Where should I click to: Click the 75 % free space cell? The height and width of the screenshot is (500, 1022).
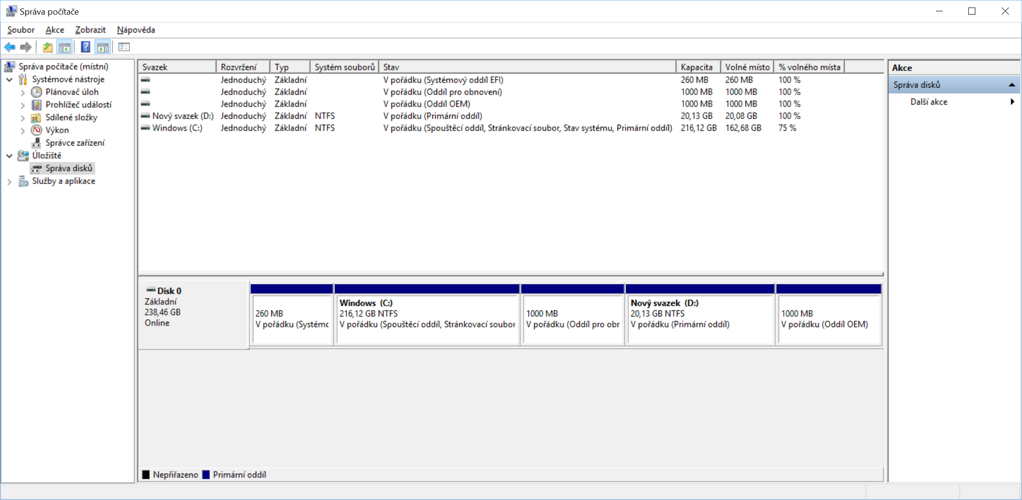coord(787,128)
